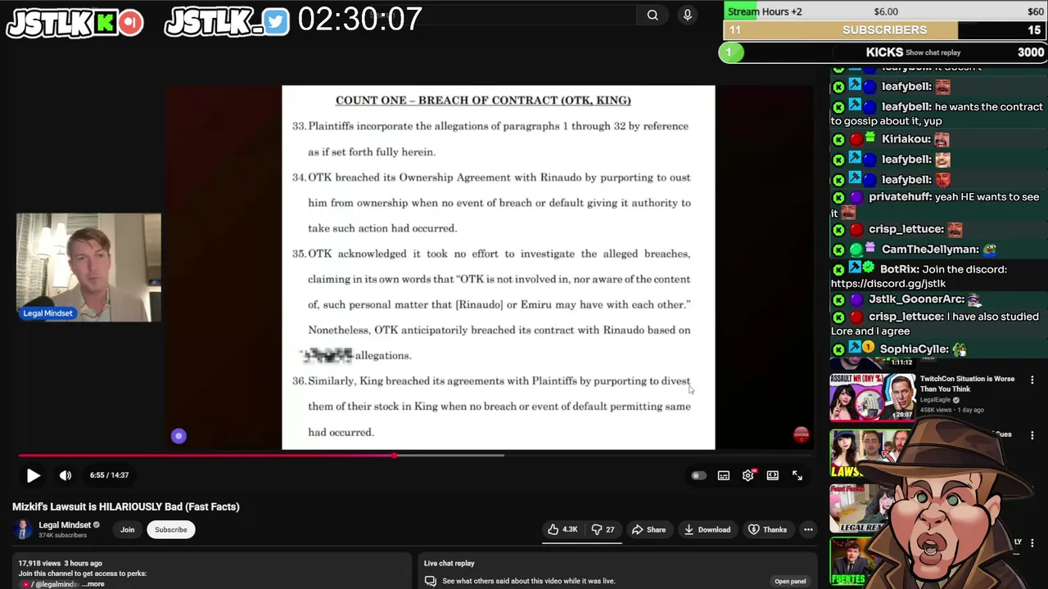Click the video title 'Mizkif's Lawsuit is HILARIOUSLY Bad'
Screen dimensions: 1048x589
tap(126, 506)
